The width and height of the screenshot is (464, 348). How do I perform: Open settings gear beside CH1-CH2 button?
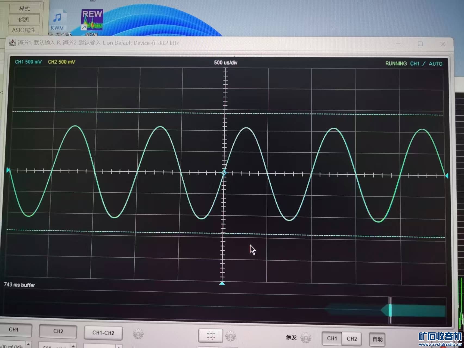(138, 334)
